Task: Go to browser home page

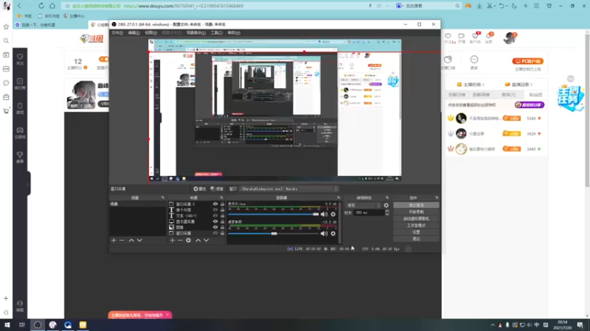Action: pyautogui.click(x=52, y=6)
